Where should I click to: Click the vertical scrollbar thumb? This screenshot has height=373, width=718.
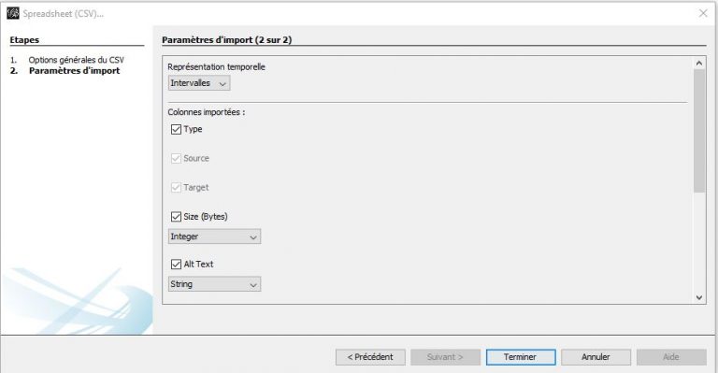[x=699, y=131]
